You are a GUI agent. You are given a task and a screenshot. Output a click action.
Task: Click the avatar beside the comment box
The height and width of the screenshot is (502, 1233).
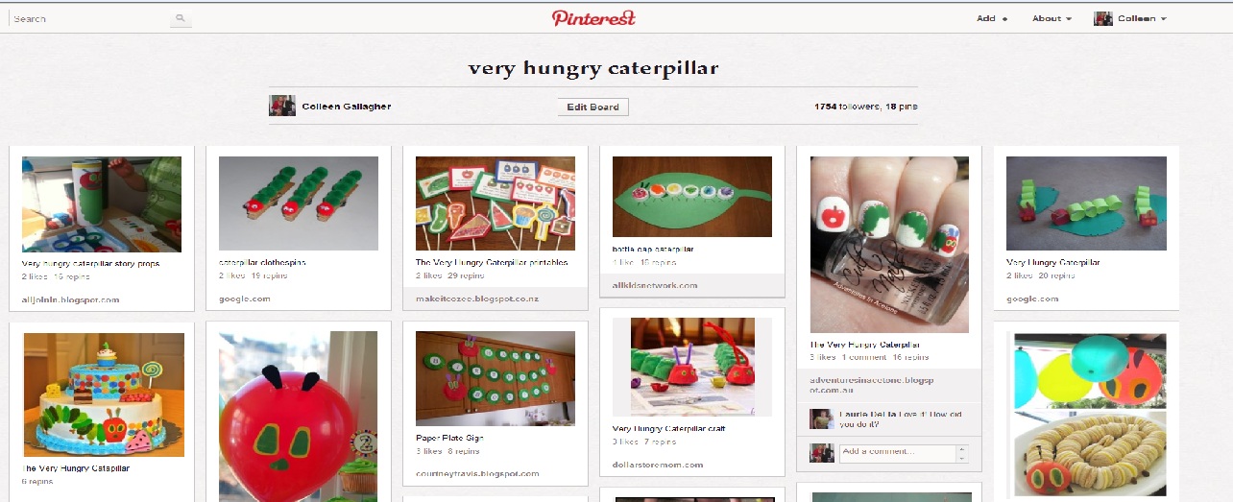click(x=821, y=453)
